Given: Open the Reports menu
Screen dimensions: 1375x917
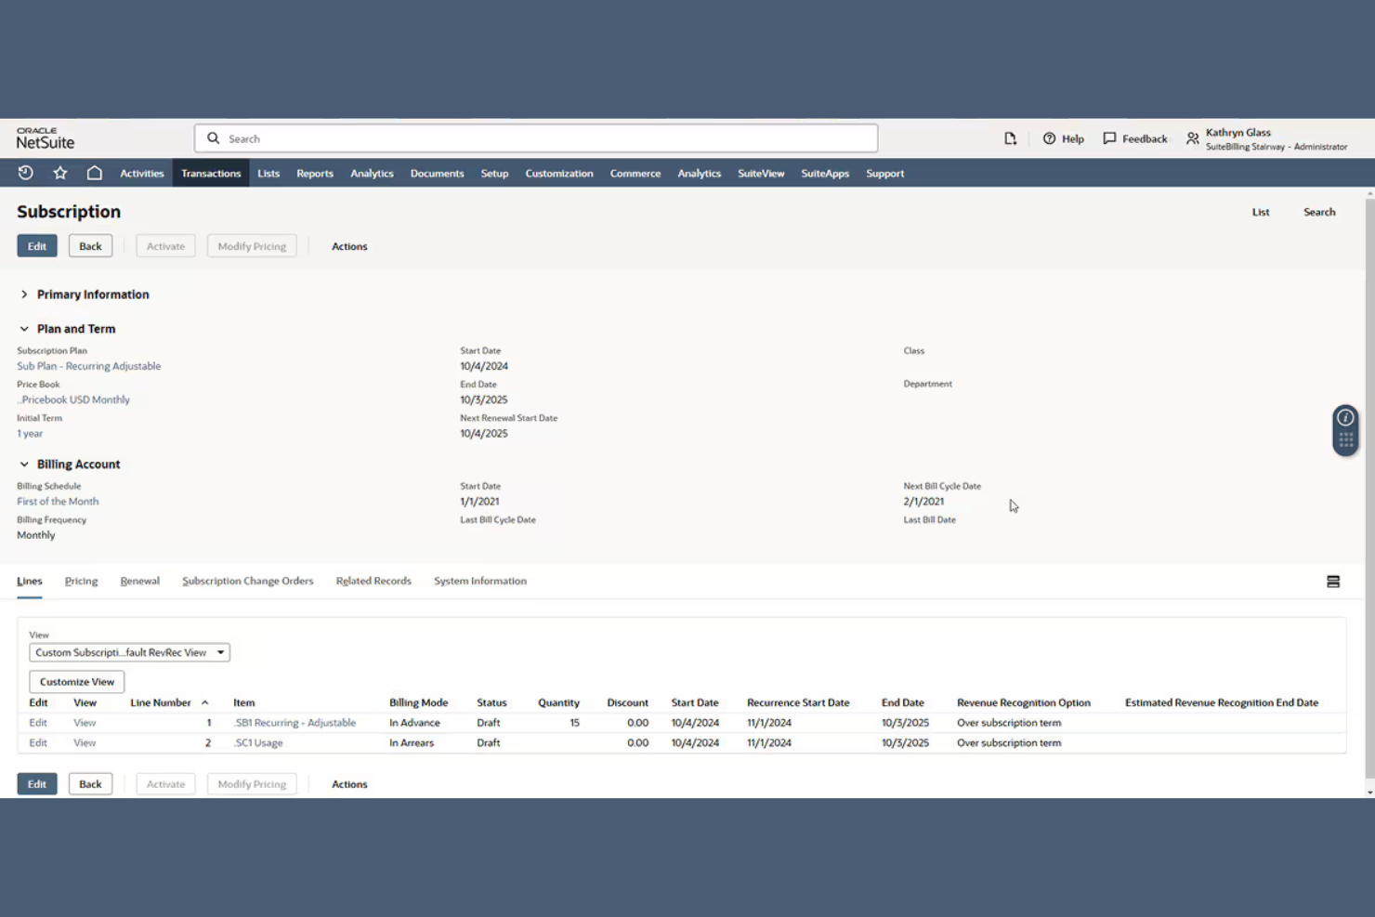Looking at the screenshot, I should pos(315,173).
